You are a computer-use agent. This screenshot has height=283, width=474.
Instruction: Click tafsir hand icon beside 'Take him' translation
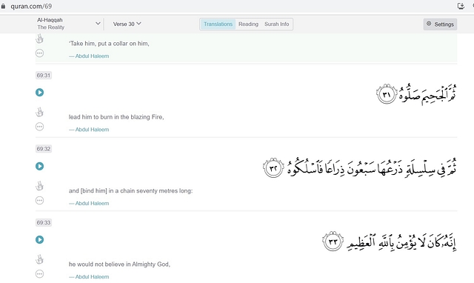(x=39, y=39)
